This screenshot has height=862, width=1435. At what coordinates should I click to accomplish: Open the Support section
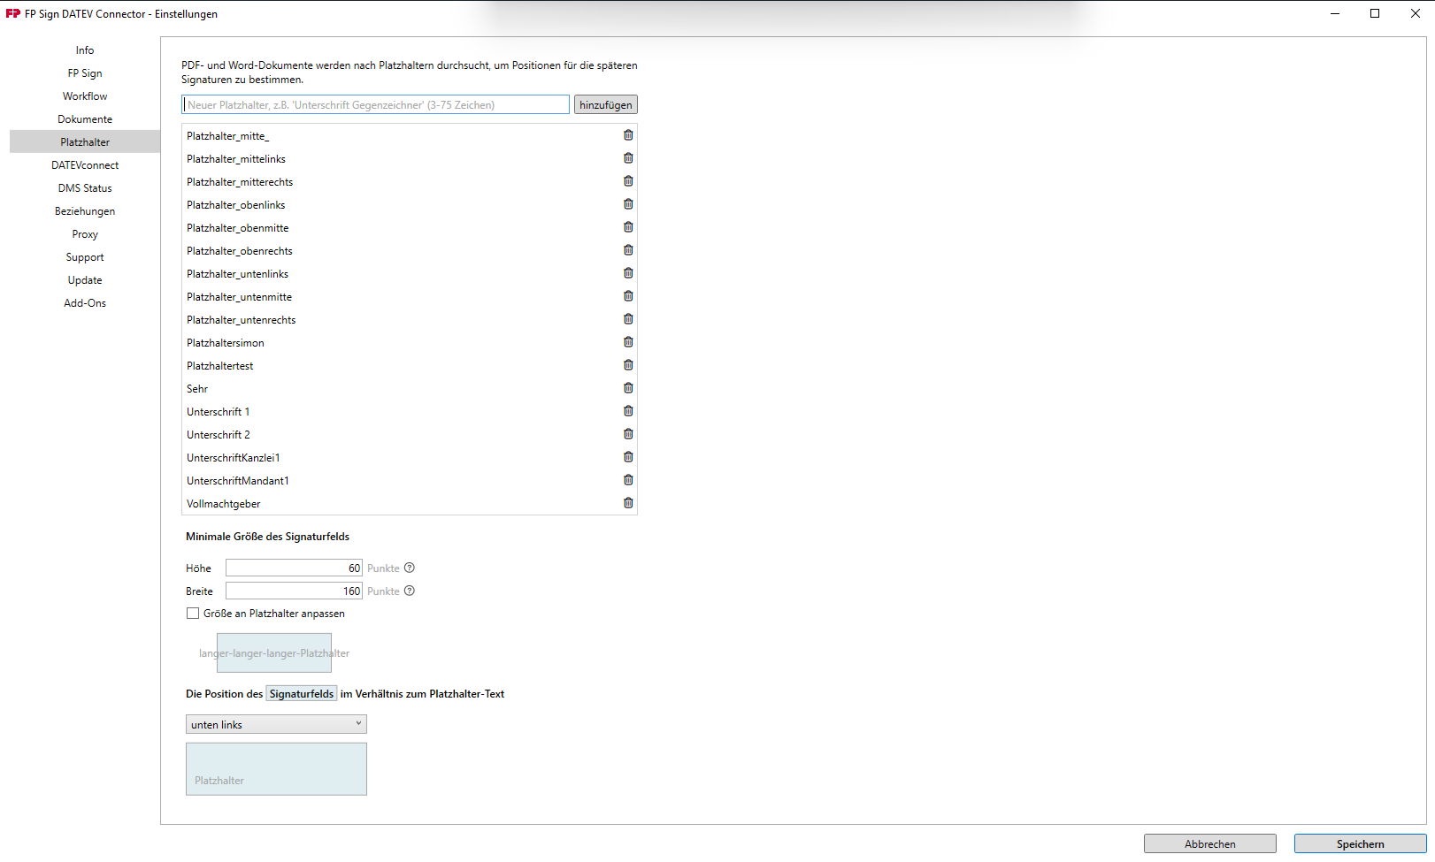click(x=85, y=257)
